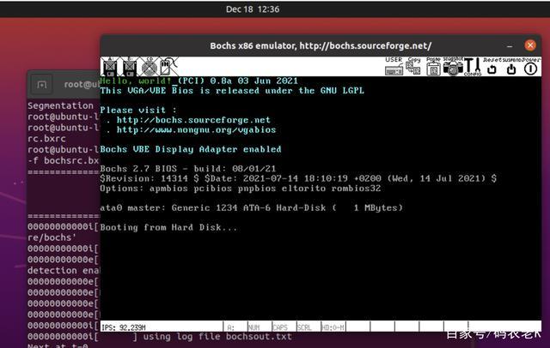Click the USER keyboard shortcut icon
Viewport: 550px width, 348px height.
394,66
